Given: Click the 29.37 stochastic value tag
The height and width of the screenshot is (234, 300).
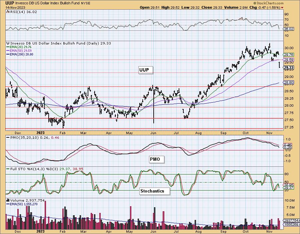Looking at the screenshot, I should (x=289, y=188).
